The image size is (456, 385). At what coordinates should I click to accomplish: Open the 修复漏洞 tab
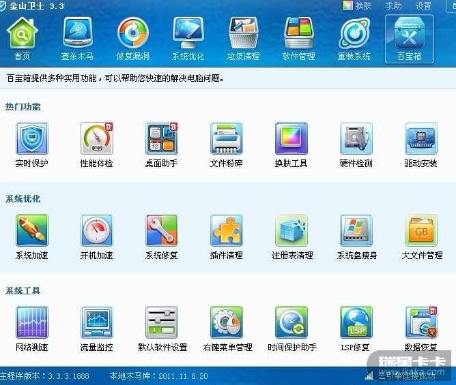pos(133,39)
